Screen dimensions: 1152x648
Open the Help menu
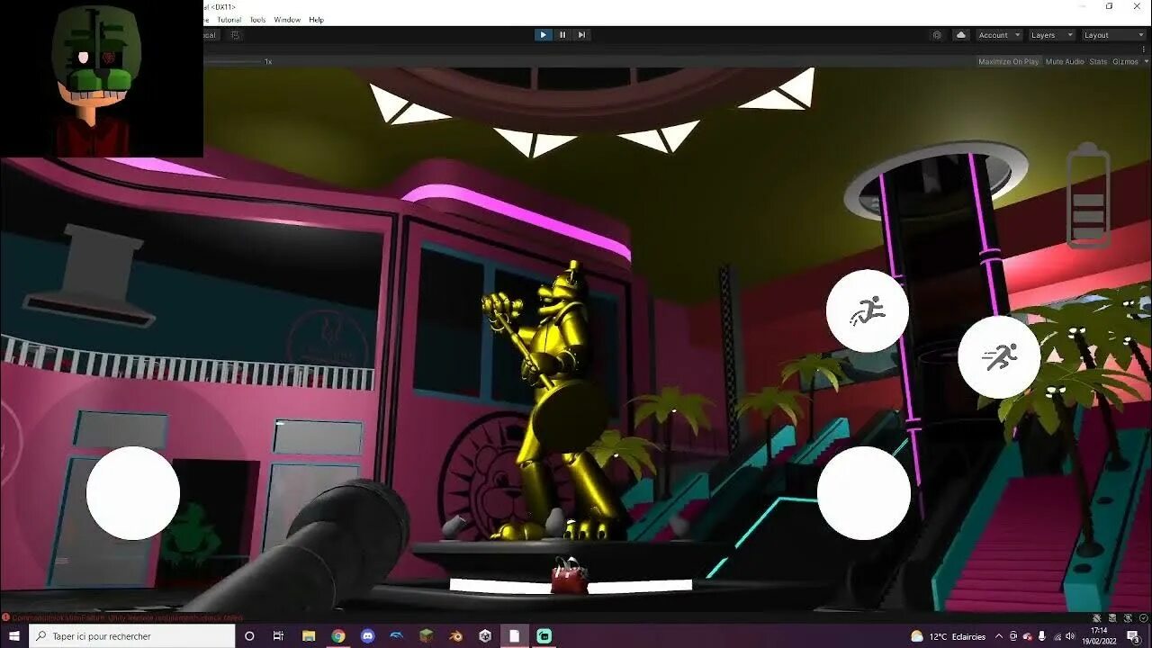point(316,20)
